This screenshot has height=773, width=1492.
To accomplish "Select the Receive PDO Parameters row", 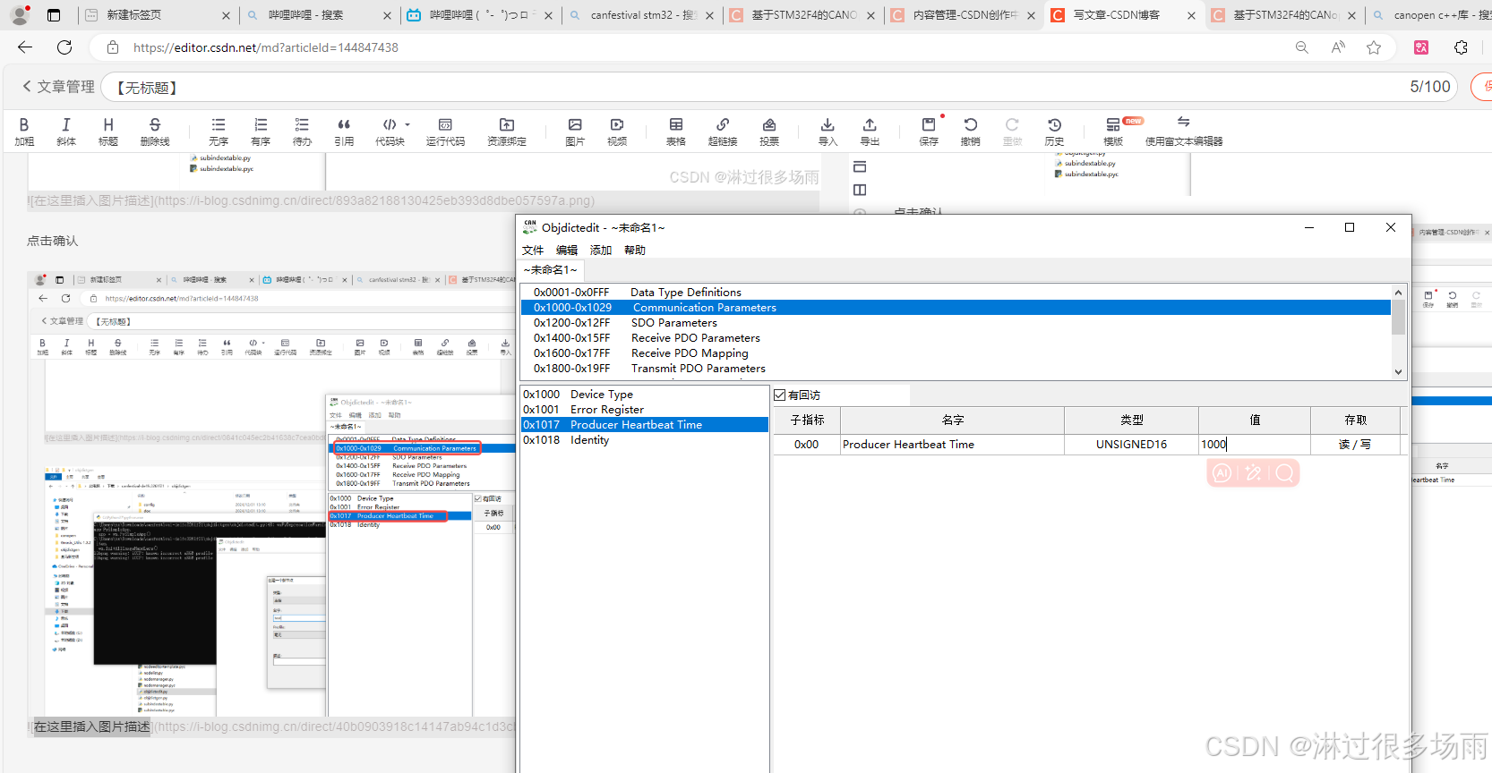I will [956, 338].
